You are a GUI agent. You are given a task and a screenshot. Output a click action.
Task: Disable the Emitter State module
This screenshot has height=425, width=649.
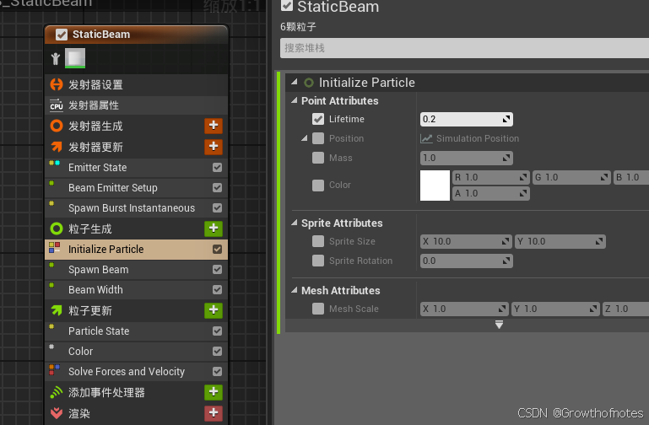(x=217, y=168)
